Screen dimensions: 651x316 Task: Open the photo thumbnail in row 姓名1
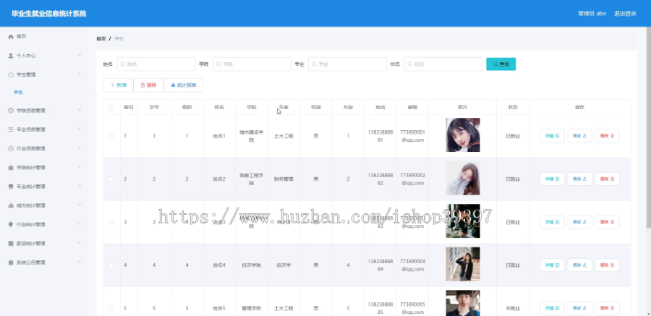pos(463,135)
